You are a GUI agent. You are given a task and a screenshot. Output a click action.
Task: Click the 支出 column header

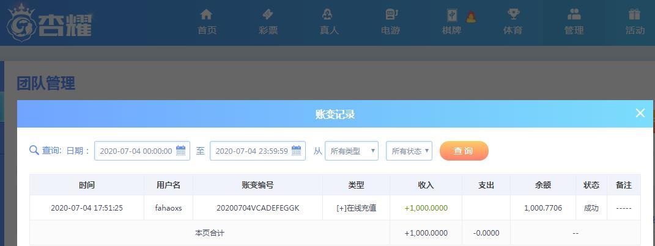point(486,185)
